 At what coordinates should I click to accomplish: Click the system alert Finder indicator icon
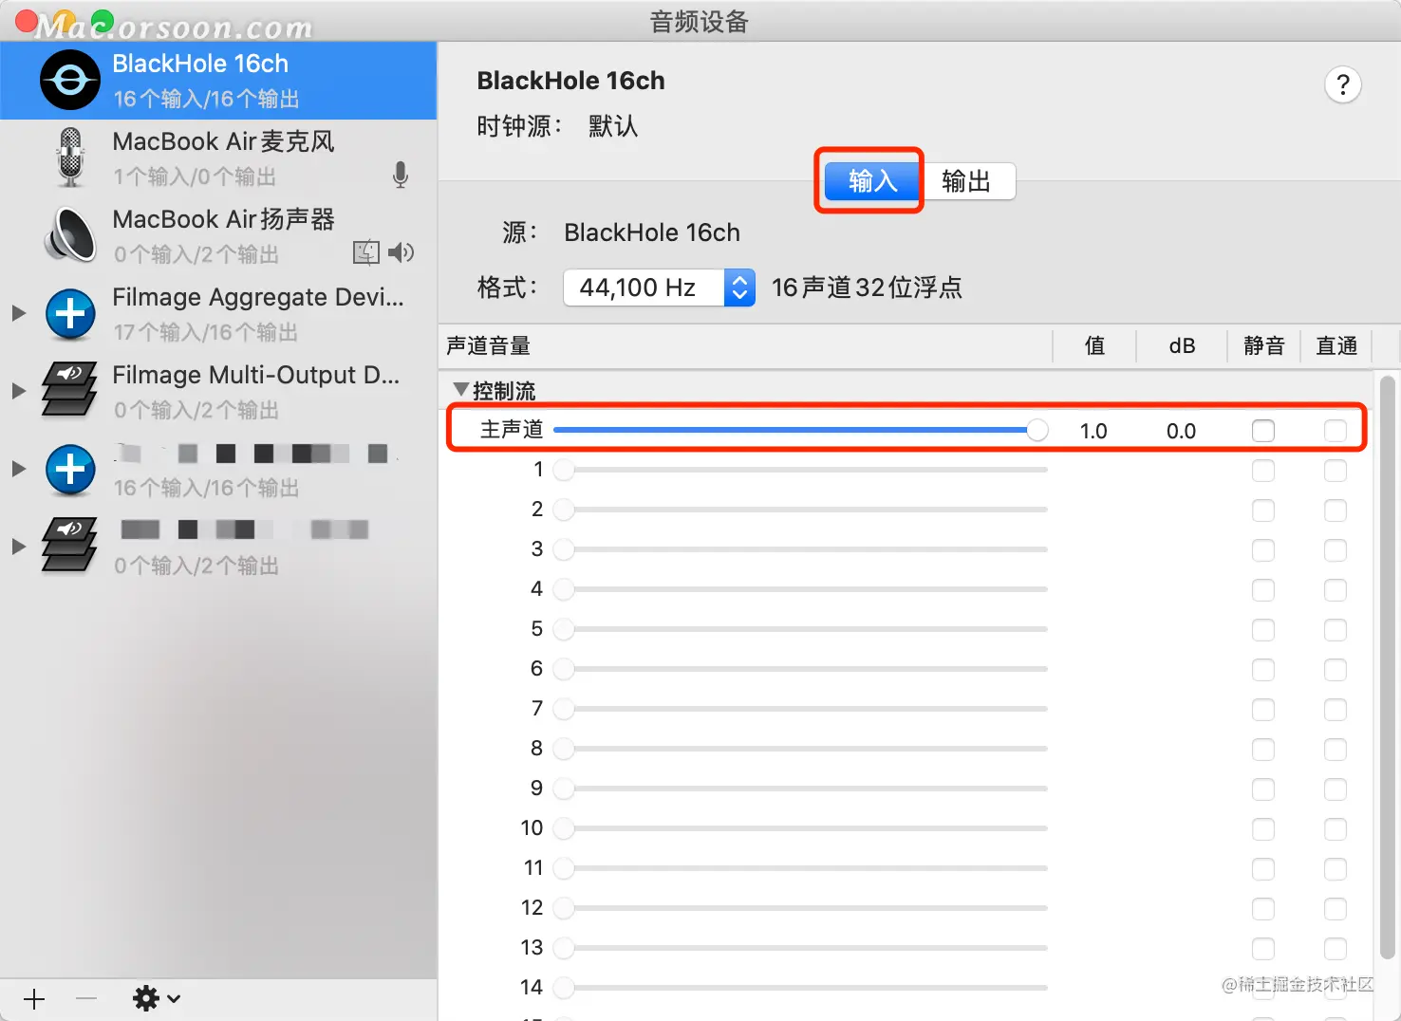366,252
